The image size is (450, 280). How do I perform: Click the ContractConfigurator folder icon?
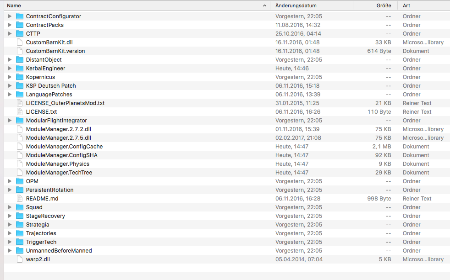pyautogui.click(x=19, y=16)
